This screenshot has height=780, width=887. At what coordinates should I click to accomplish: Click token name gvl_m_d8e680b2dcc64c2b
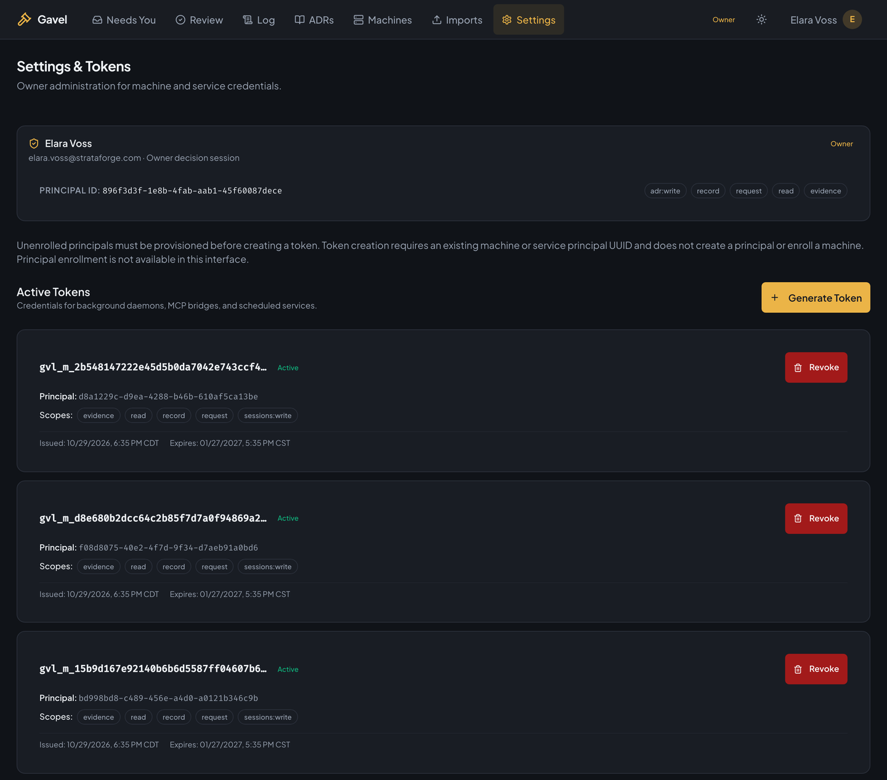tap(153, 518)
